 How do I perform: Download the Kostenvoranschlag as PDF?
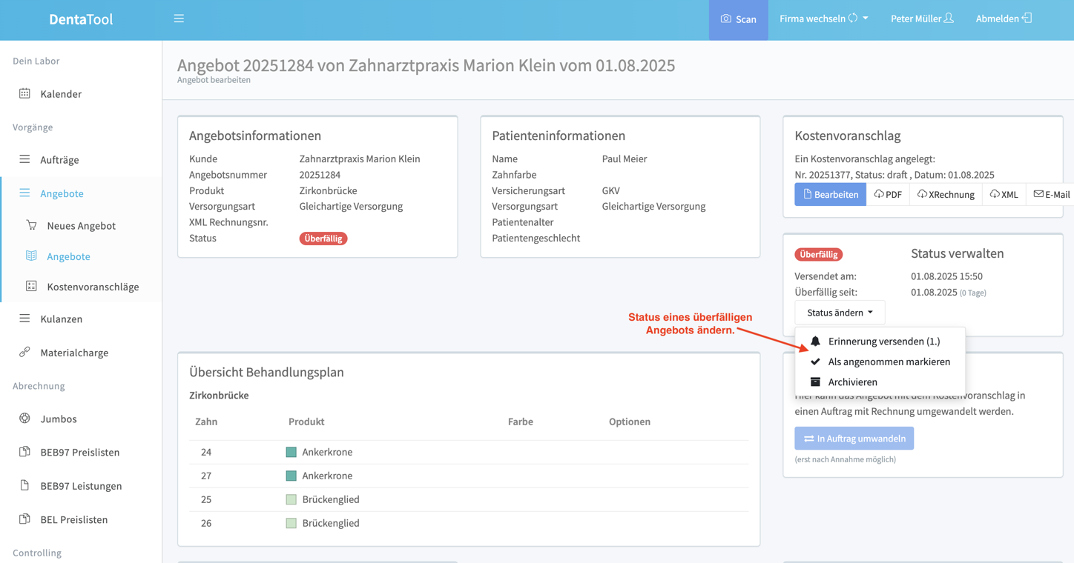[888, 194]
